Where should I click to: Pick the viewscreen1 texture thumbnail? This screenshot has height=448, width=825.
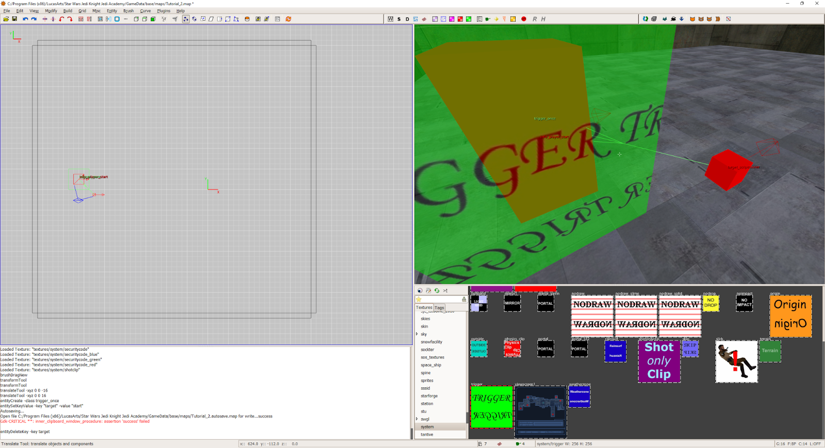pyautogui.click(x=540, y=412)
